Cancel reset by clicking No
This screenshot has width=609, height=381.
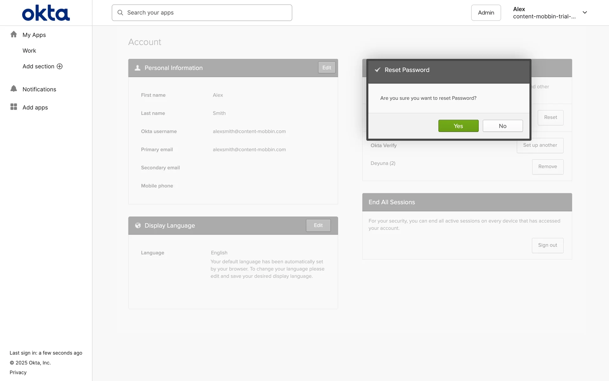[x=502, y=126]
